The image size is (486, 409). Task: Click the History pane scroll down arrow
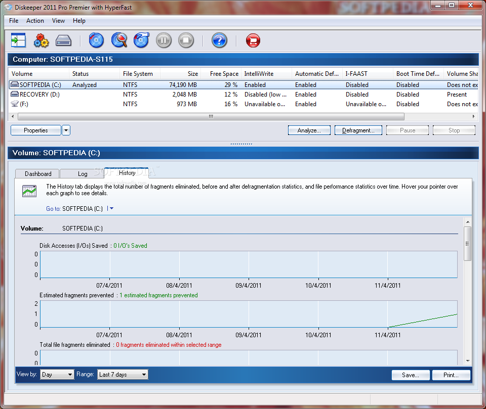[x=467, y=361]
